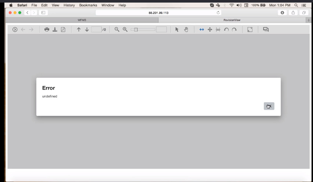Image resolution: width=313 pixels, height=182 pixels.
Task: Select the hand pan tool
Action: point(186,29)
